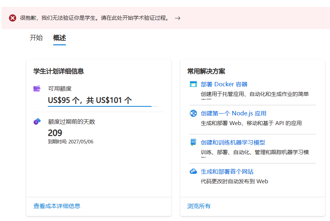
Task: Open the 部署 Docker 容器 link
Action: pos(224,84)
